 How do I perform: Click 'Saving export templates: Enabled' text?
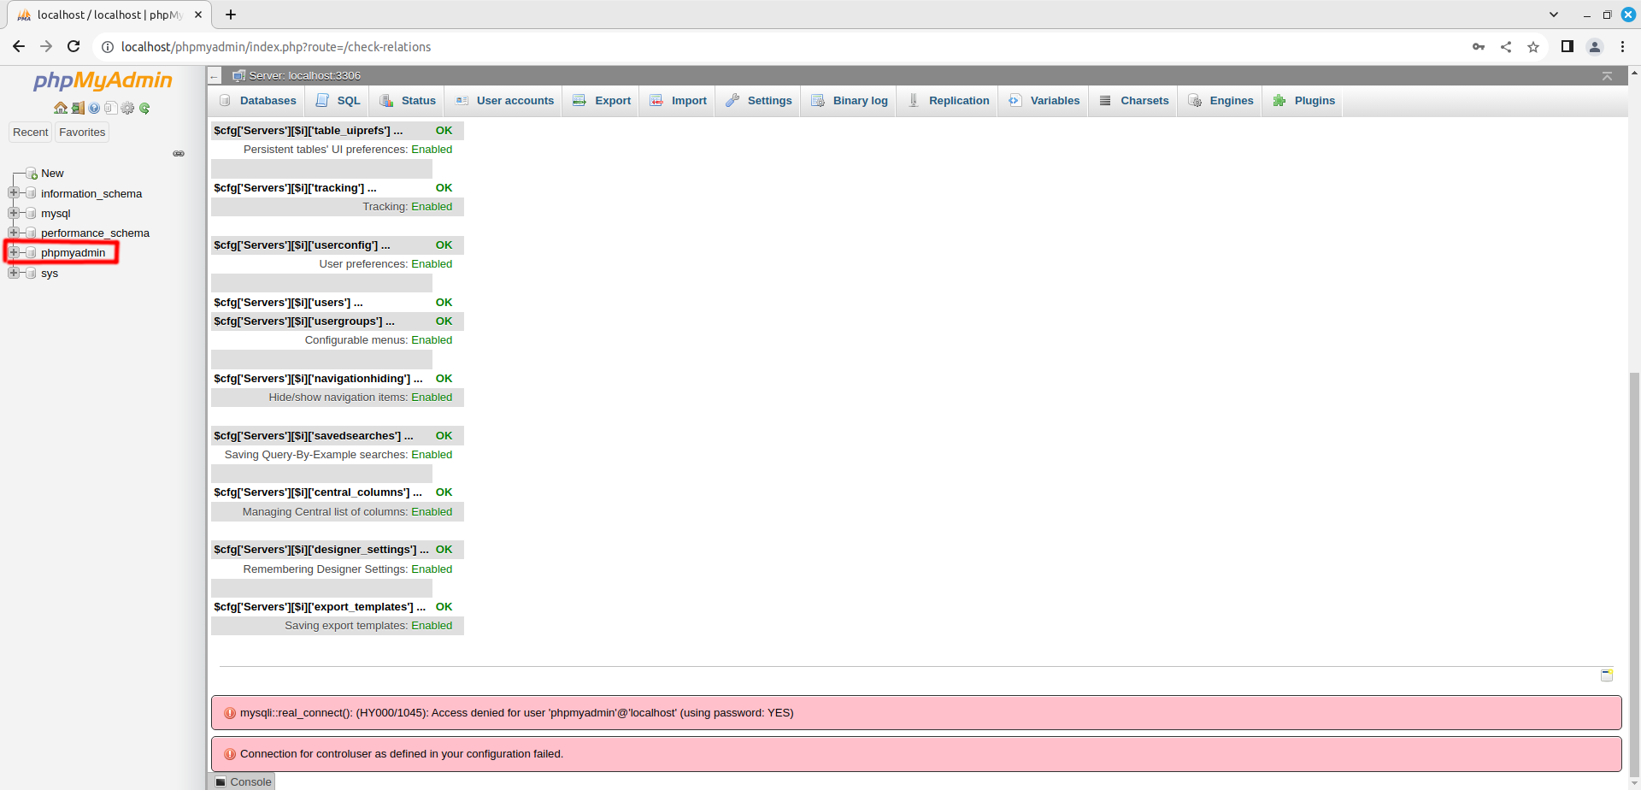point(368,625)
